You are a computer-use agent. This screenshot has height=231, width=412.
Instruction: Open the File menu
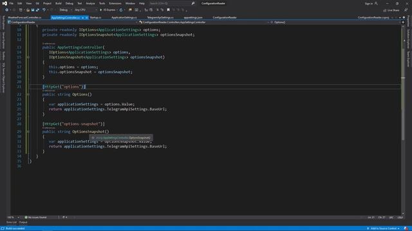coord(12,3)
